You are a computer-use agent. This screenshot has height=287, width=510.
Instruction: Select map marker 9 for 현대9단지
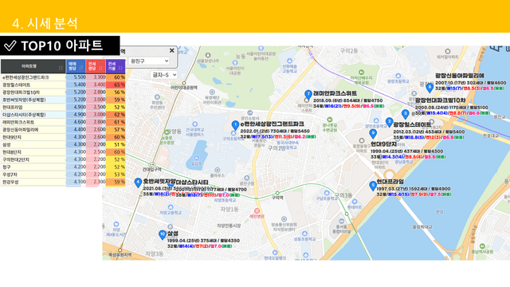[373, 133]
